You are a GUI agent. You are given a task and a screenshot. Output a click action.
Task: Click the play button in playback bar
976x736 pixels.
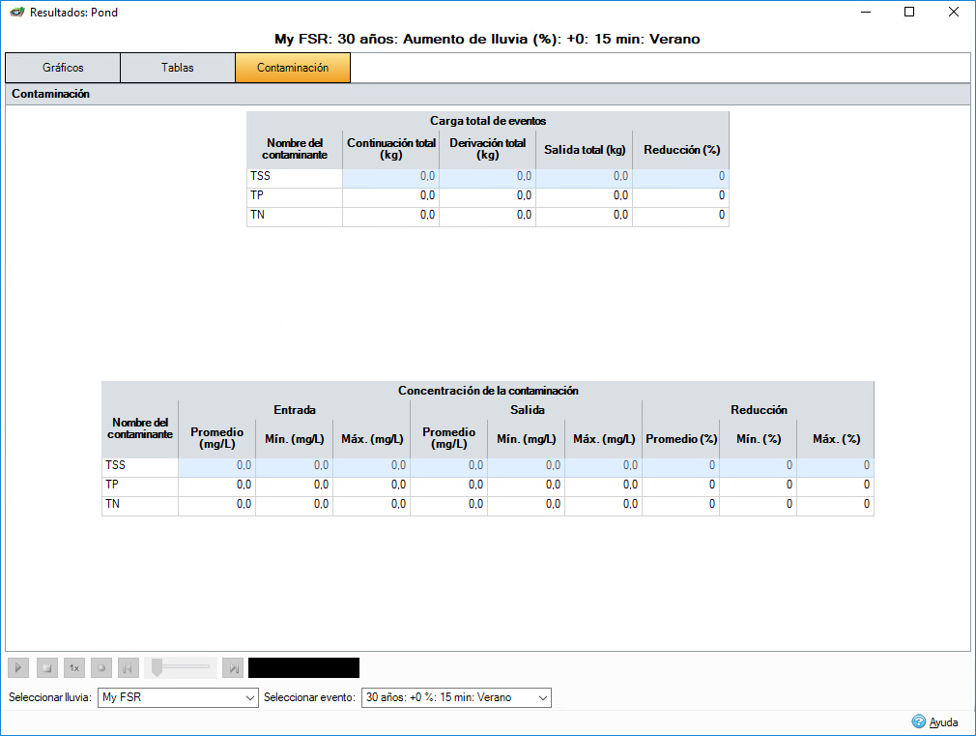18,668
